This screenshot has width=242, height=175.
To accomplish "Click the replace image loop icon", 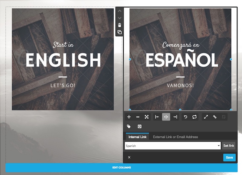I will point(194,117).
